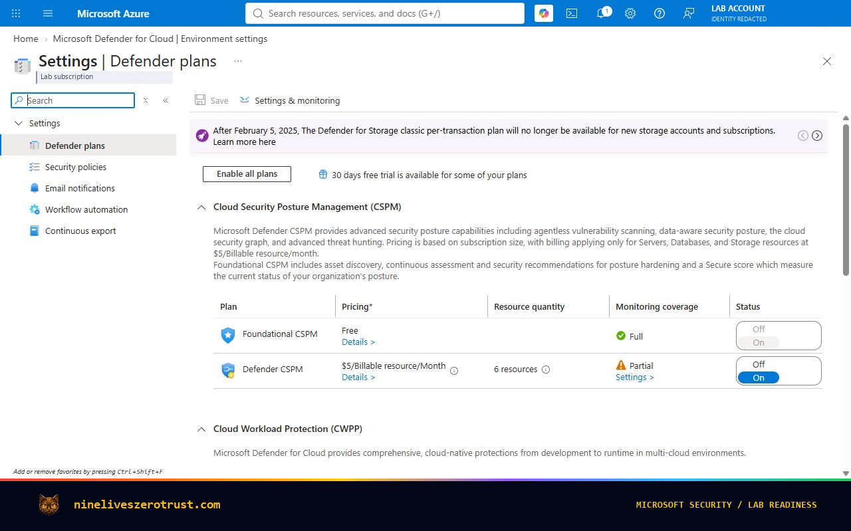Click the global search resources field
Image resolution: width=851 pixels, height=531 pixels.
(x=385, y=13)
